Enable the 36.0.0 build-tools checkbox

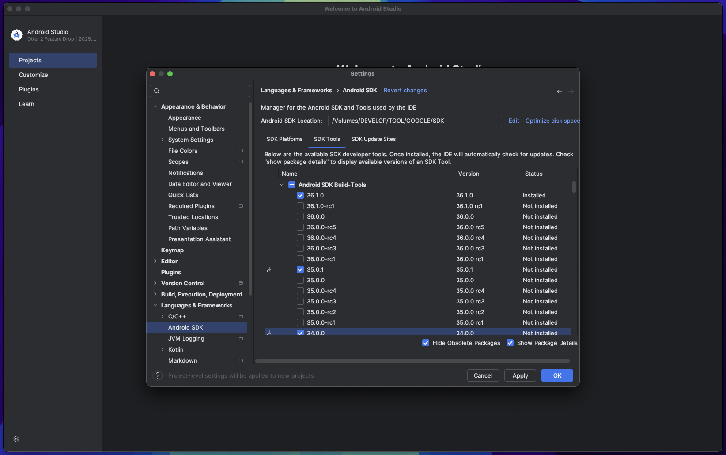pyautogui.click(x=300, y=217)
